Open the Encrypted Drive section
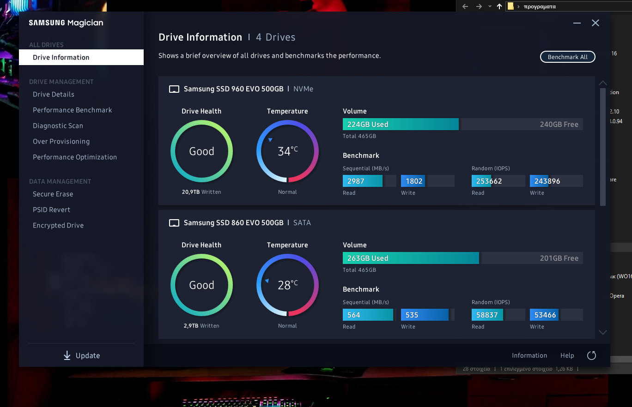Image resolution: width=632 pixels, height=407 pixels. (x=58, y=225)
